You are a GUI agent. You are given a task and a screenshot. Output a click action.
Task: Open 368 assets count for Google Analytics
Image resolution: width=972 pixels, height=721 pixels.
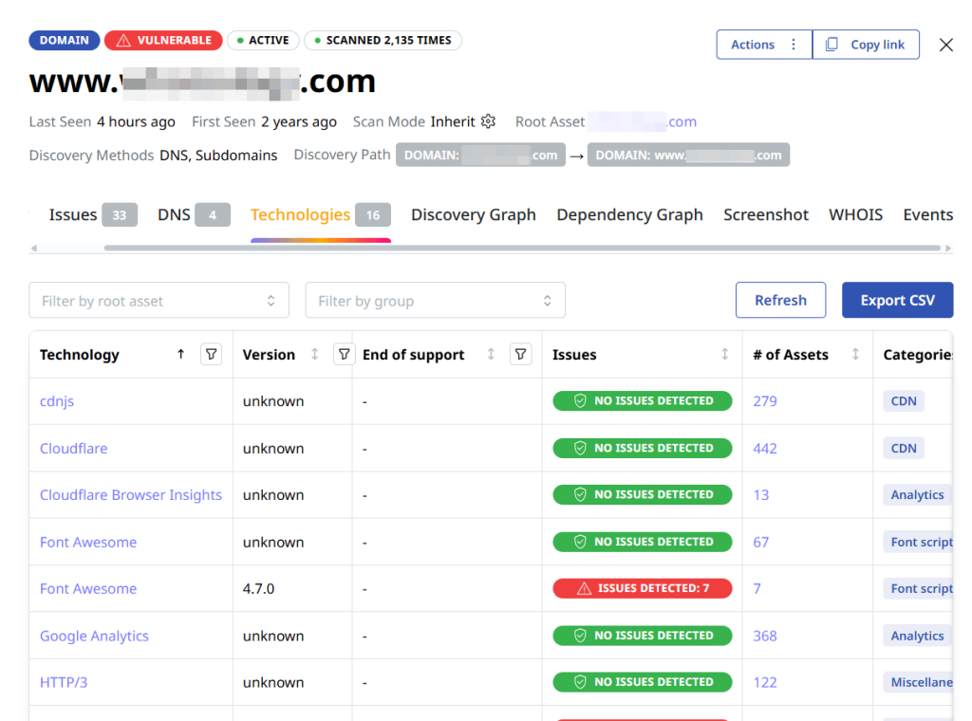coord(764,636)
